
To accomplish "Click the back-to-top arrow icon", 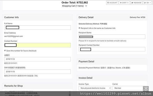I will coord(146,89).
